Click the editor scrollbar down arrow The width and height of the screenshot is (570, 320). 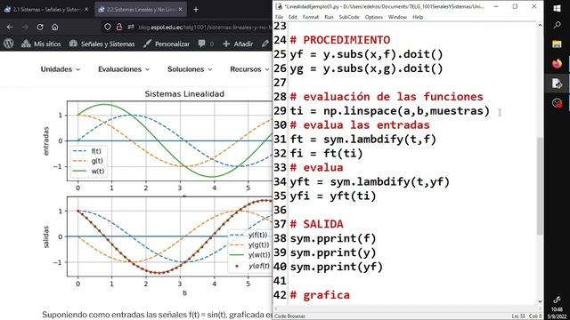(540, 301)
